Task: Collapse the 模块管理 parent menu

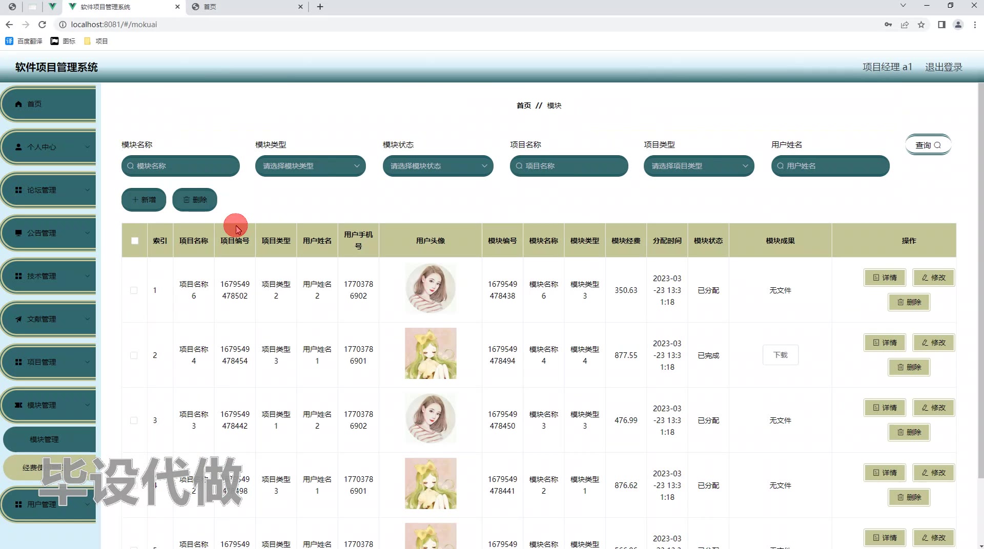Action: point(49,405)
